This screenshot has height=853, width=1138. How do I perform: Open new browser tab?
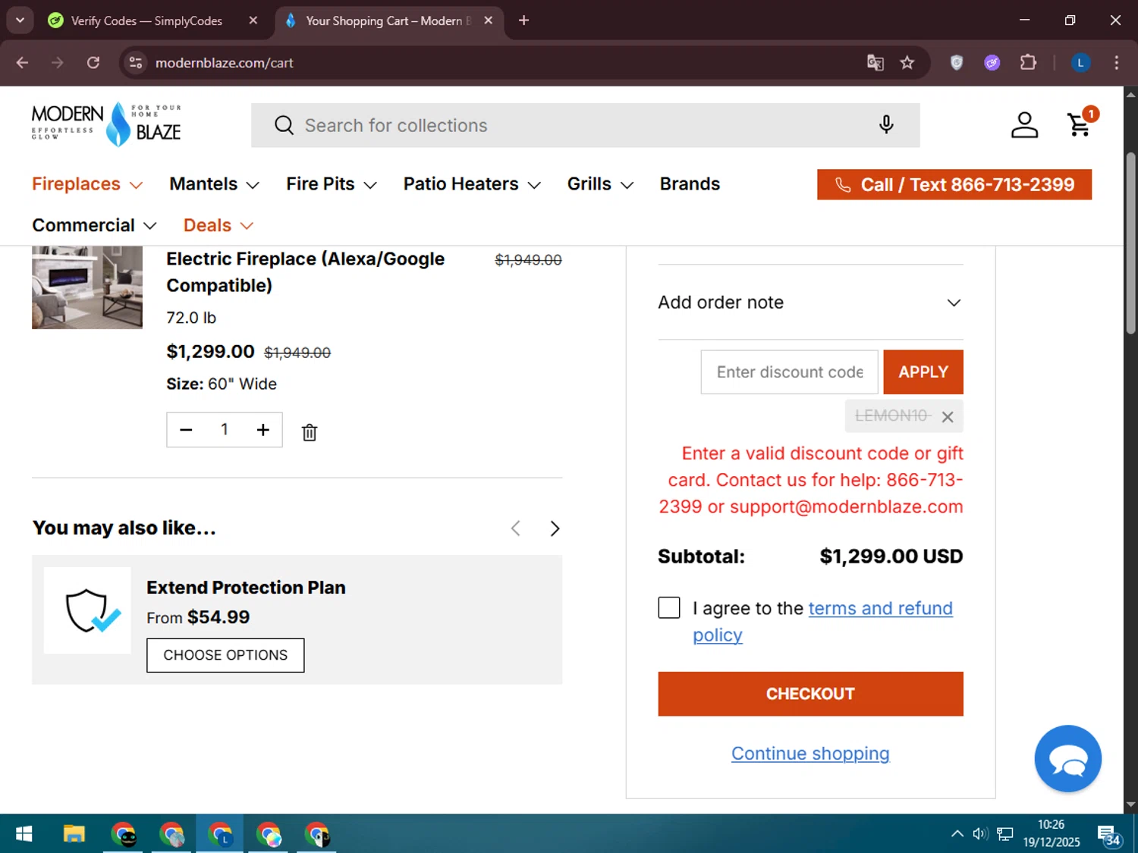523,20
